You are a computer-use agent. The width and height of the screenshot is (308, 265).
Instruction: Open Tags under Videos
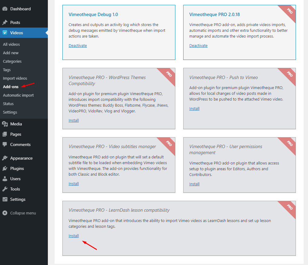[7, 70]
